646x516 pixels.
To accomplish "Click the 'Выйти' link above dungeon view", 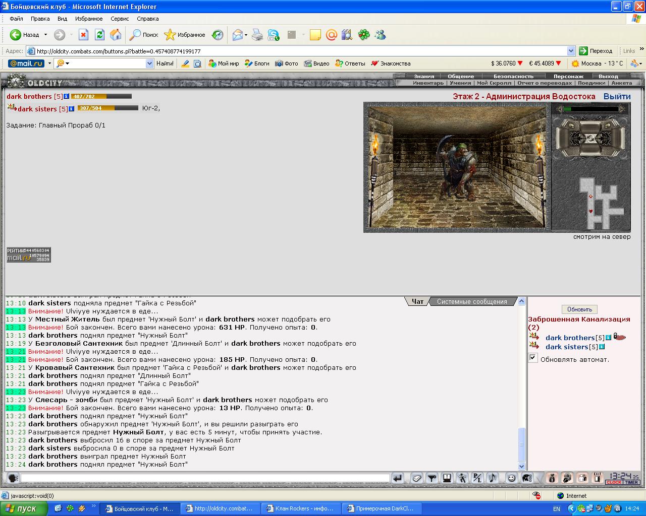I will [617, 96].
